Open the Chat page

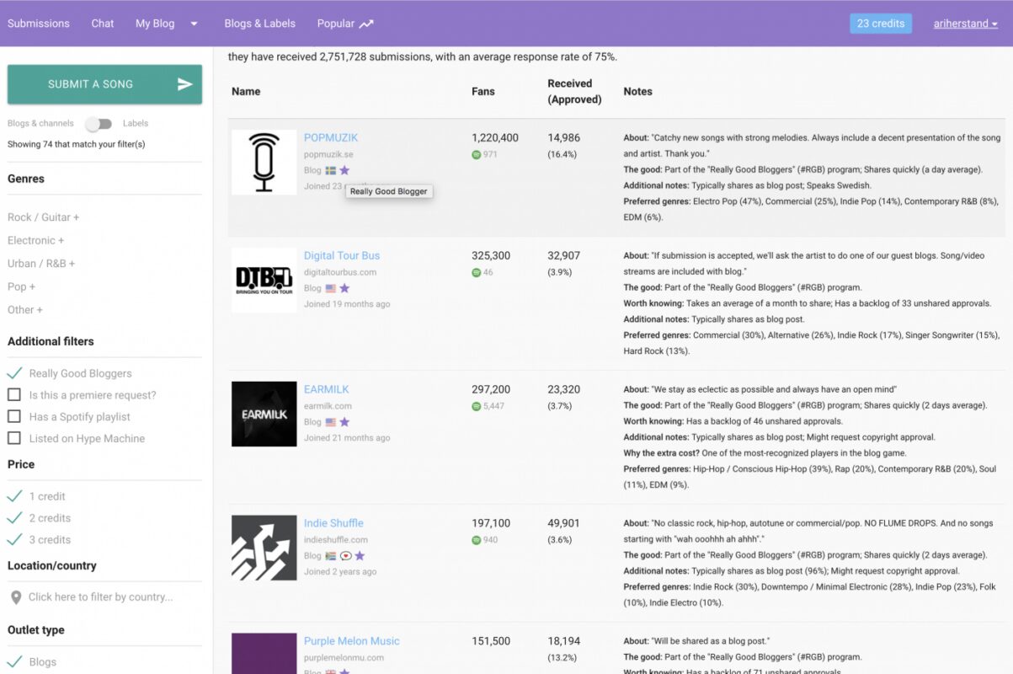[x=103, y=24]
